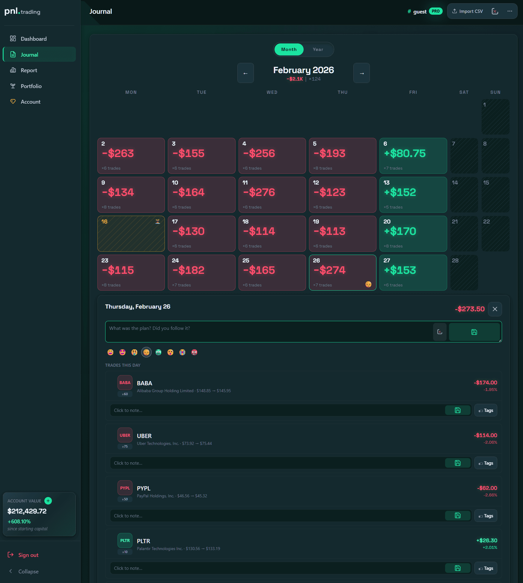Select the grinning happy mood emoji
Screen dimensions: 523x583
(111, 352)
